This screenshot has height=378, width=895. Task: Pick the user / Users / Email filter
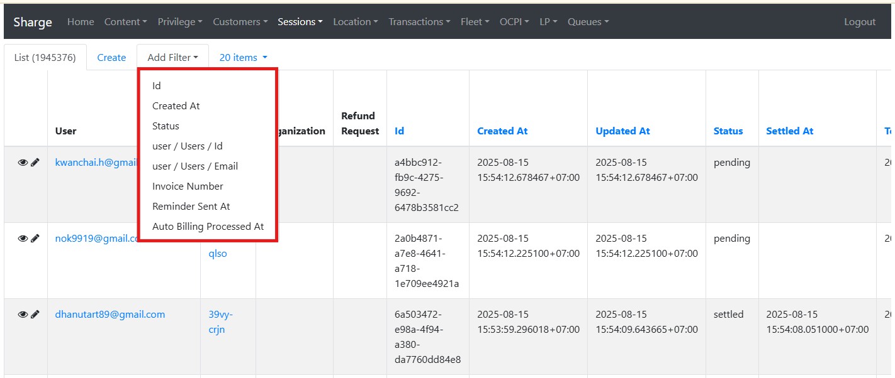pyautogui.click(x=195, y=166)
